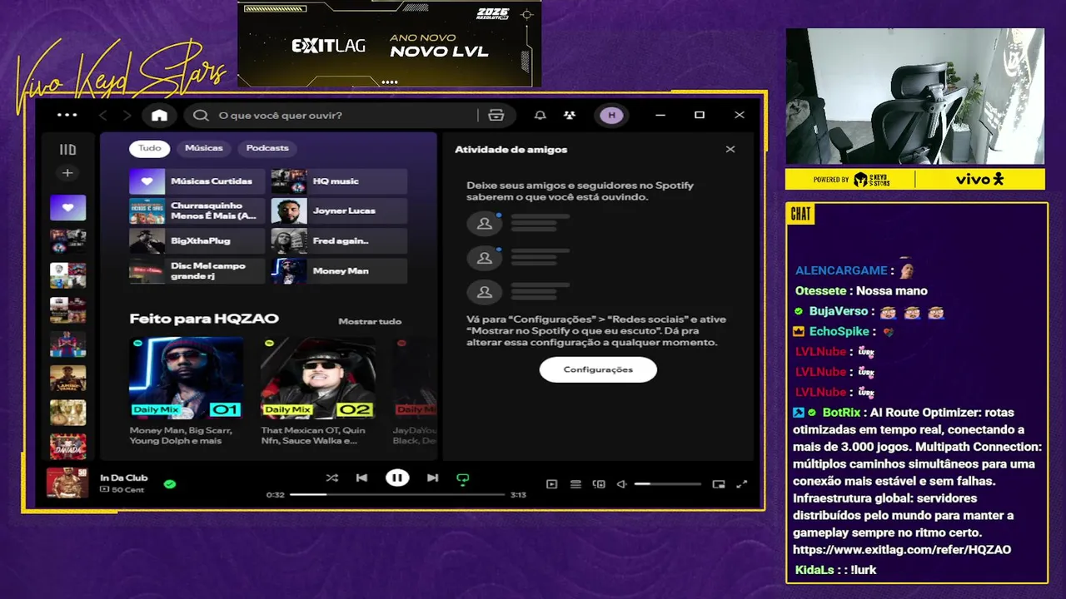Open second sidebar playlist thumbnail below heart
Viewport: 1066px width, 599px height.
(67, 241)
